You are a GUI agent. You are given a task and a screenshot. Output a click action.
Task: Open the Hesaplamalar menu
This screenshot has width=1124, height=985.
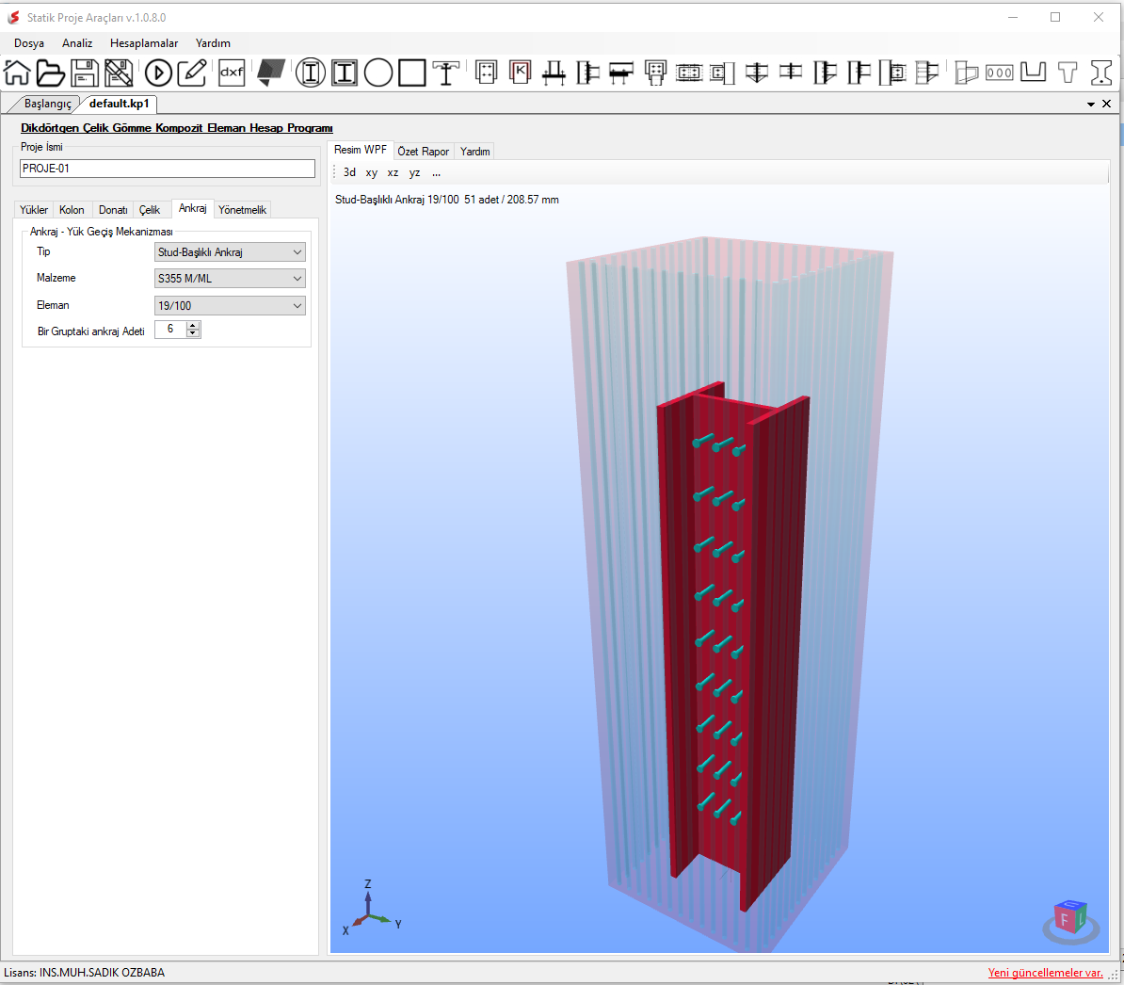[144, 43]
